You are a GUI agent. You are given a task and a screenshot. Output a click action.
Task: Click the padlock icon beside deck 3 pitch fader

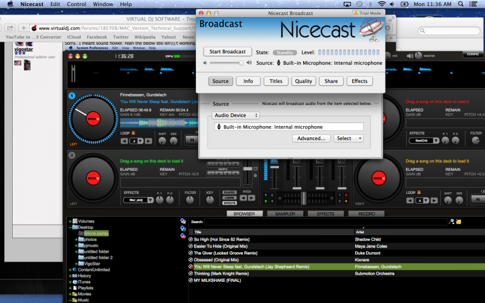pyautogui.click(x=255, y=175)
